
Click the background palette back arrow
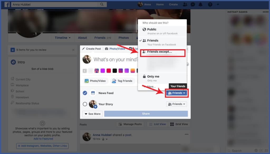click(85, 71)
